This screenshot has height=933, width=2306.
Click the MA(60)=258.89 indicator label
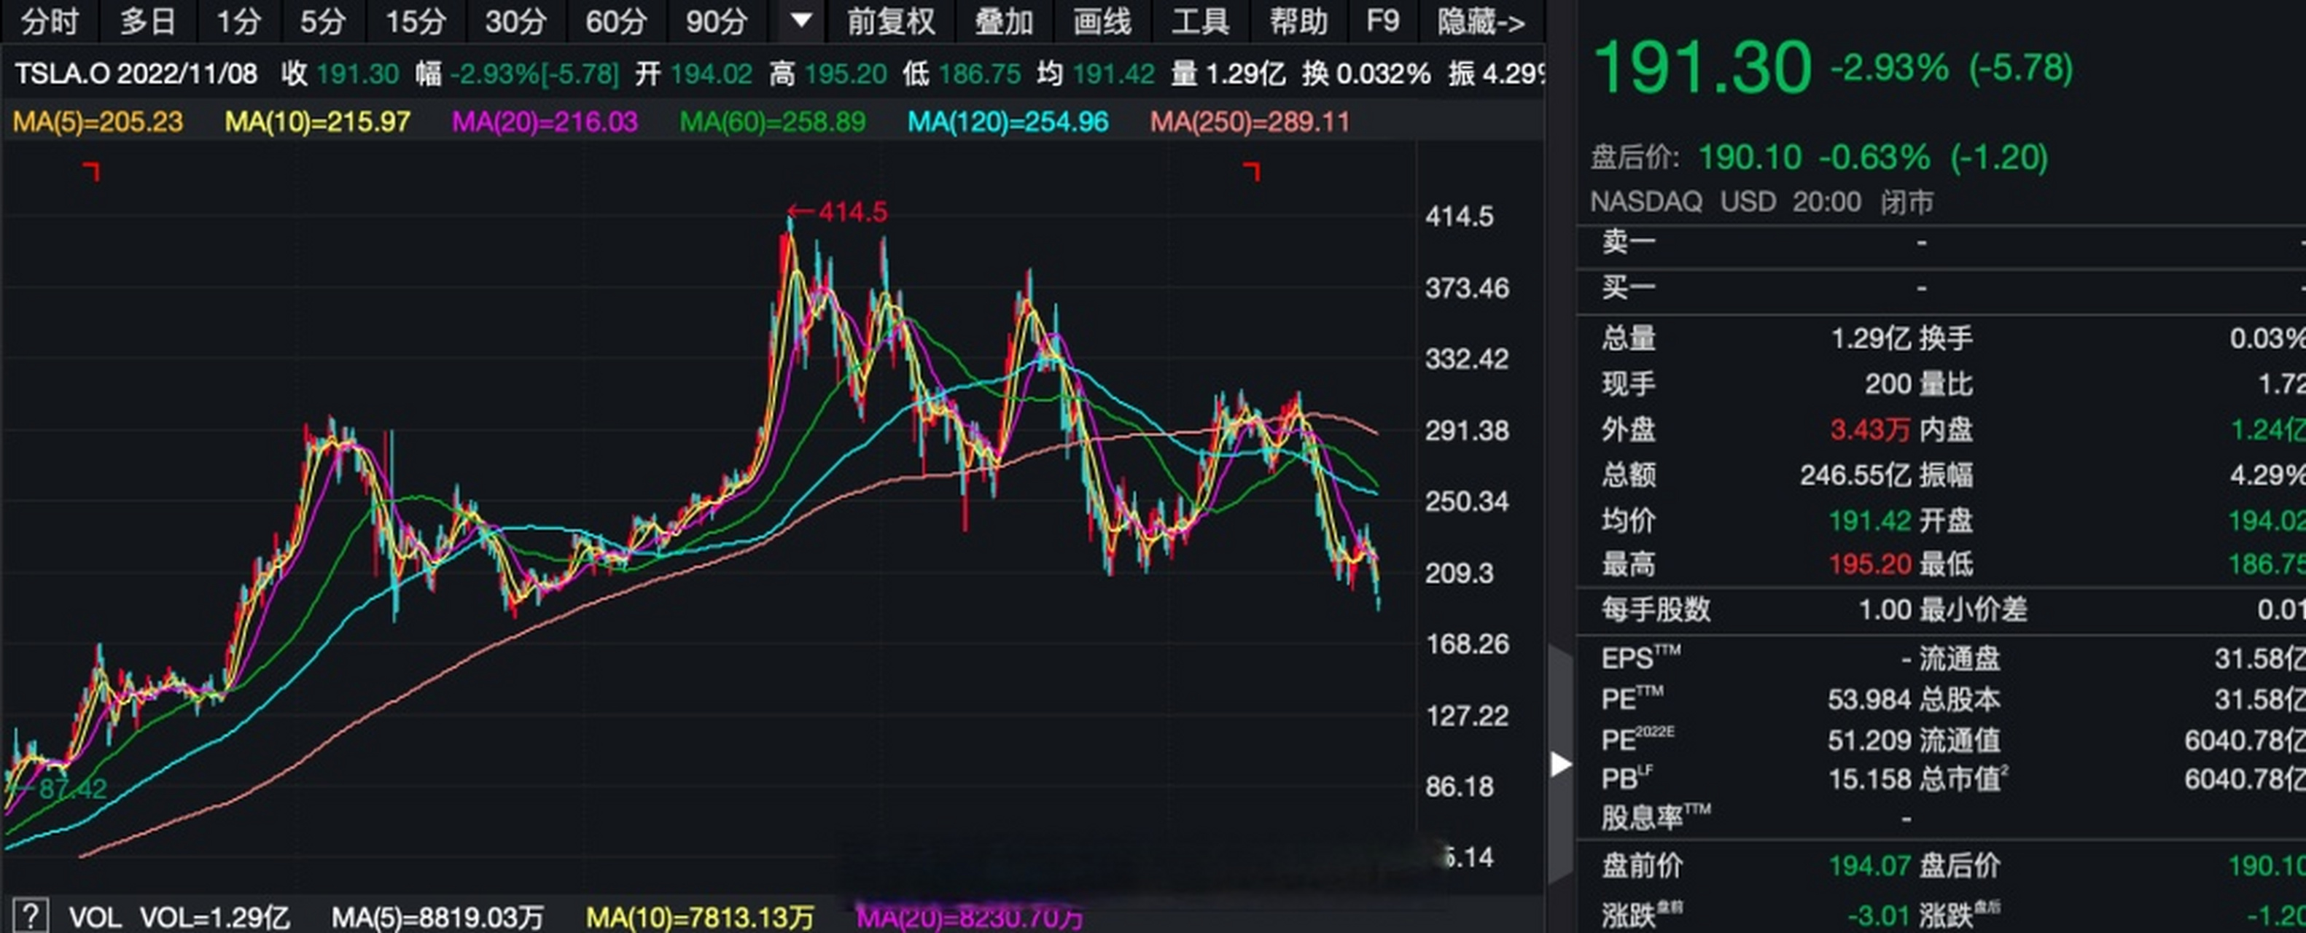tap(773, 122)
